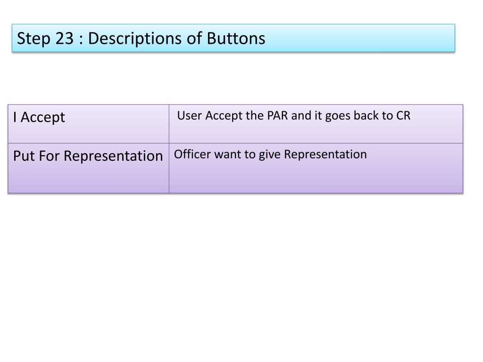Viewport: 483px width, 362px height.
Task: Click the word "Officer" in second row
Action: tap(193, 154)
